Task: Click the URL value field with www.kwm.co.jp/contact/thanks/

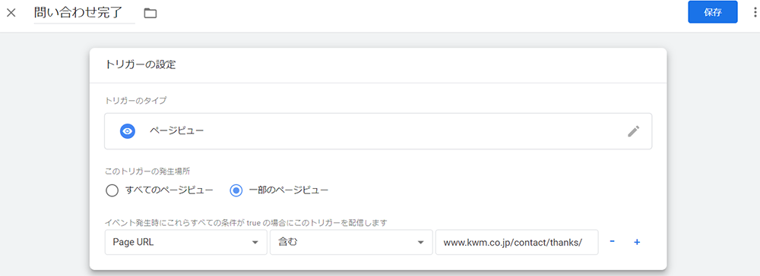Action: coord(517,242)
